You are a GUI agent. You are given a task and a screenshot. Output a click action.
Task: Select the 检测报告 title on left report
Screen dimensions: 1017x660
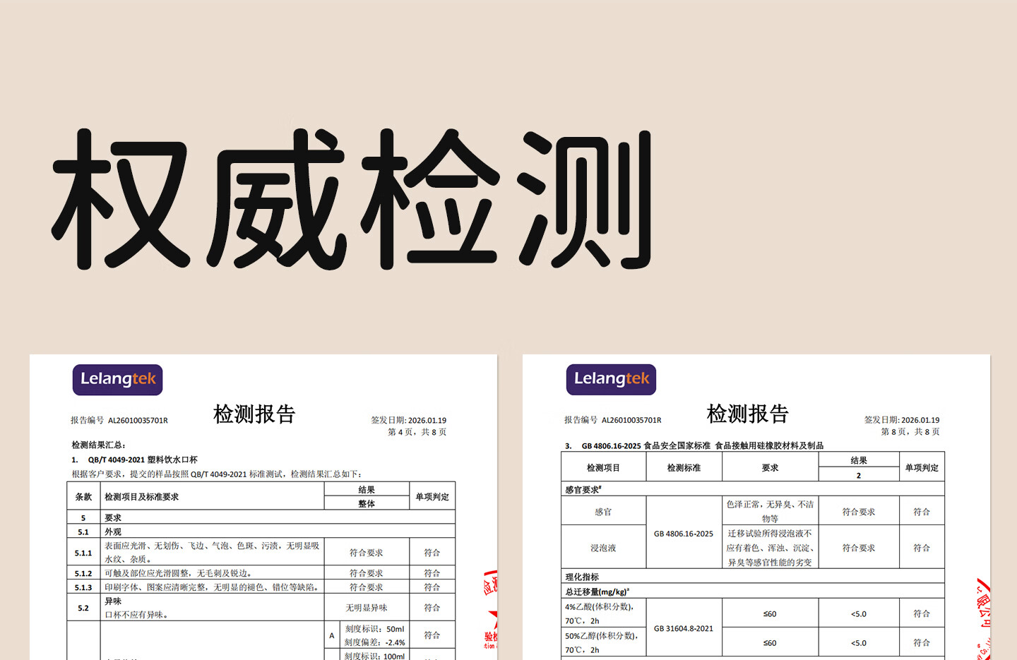(x=254, y=414)
